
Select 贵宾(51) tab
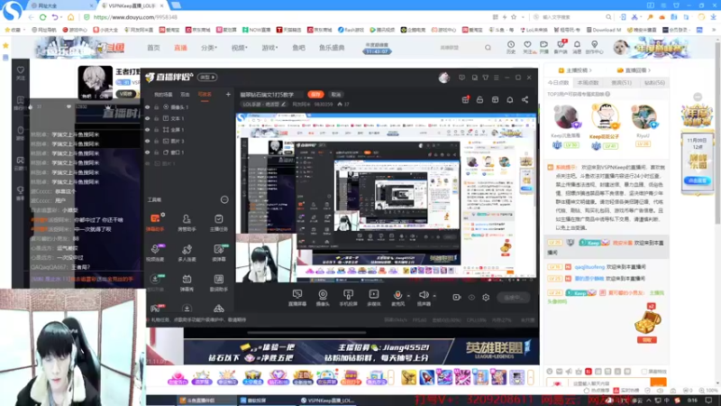tap(621, 83)
